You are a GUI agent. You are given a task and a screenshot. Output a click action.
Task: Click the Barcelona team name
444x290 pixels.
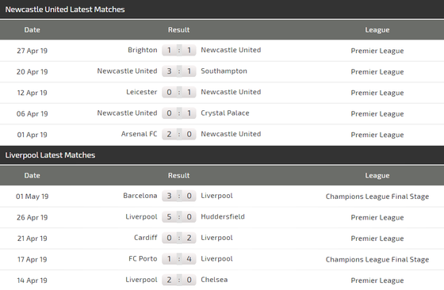pyautogui.click(x=140, y=196)
